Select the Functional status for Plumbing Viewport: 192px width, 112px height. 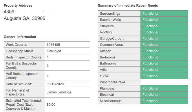(x=164, y=88)
